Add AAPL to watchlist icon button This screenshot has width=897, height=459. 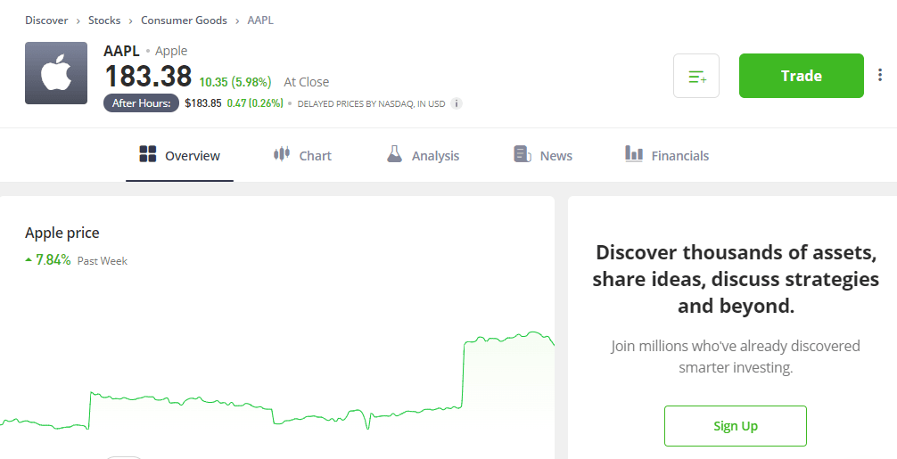coord(696,76)
